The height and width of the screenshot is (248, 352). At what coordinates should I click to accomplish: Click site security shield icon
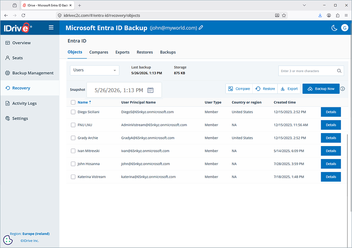[x=59, y=16]
